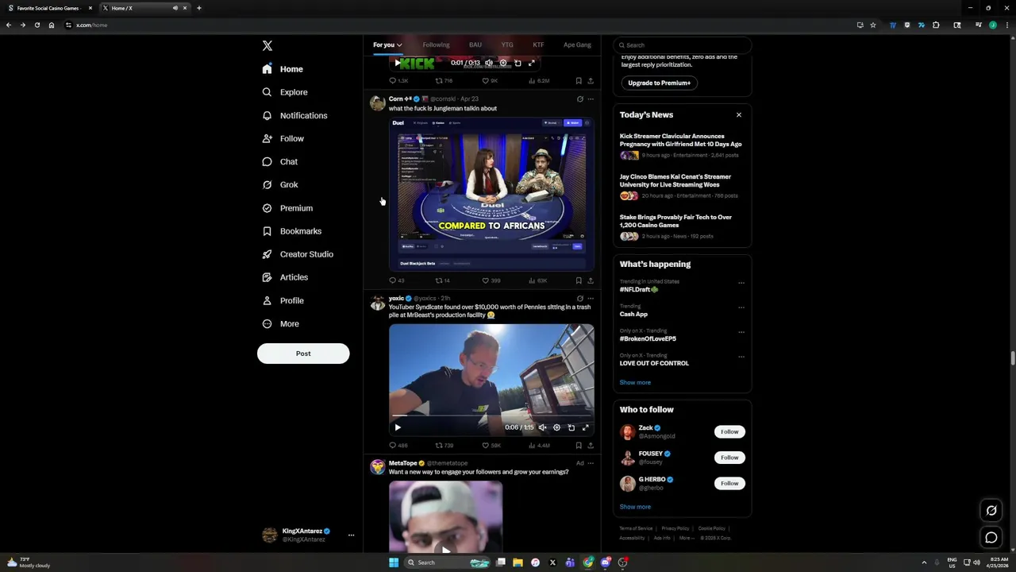Bookmark Corn's Jungleman post

pyautogui.click(x=579, y=280)
